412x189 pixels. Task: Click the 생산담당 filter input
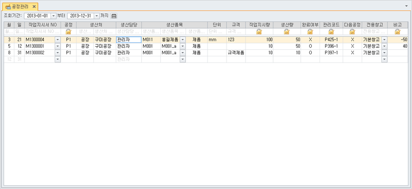tap(129, 32)
